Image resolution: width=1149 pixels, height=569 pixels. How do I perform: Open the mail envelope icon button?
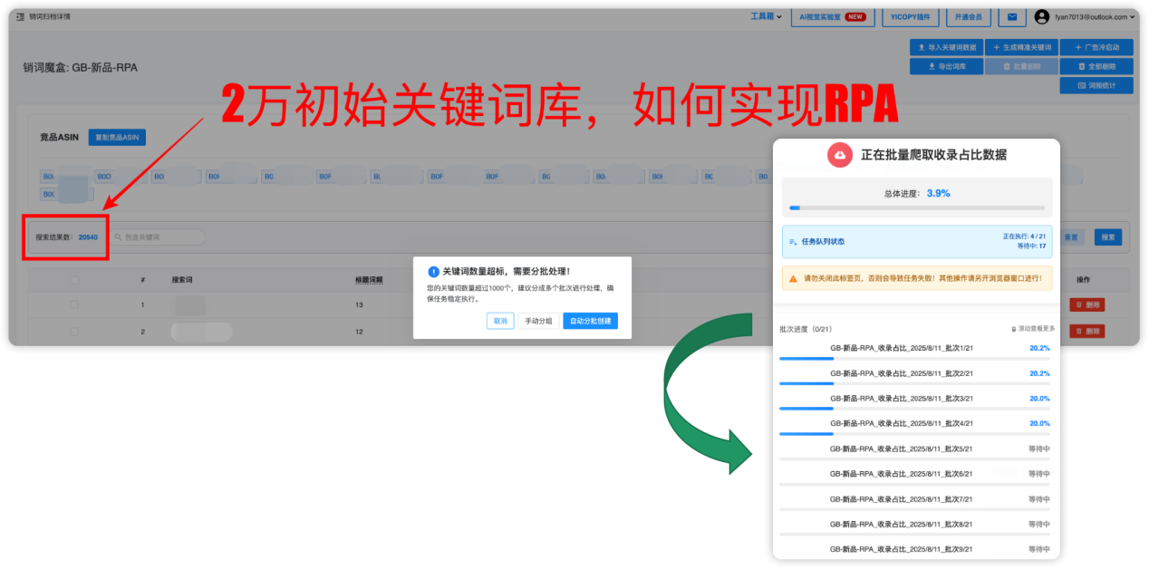(x=1011, y=16)
